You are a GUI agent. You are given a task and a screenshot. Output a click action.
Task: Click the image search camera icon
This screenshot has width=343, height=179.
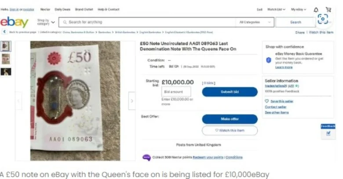click(x=323, y=19)
